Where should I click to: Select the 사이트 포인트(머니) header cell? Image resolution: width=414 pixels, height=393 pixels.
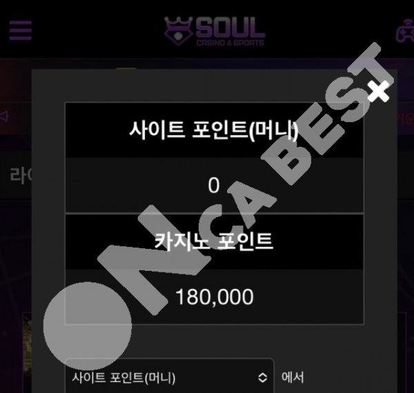pyautogui.click(x=214, y=130)
